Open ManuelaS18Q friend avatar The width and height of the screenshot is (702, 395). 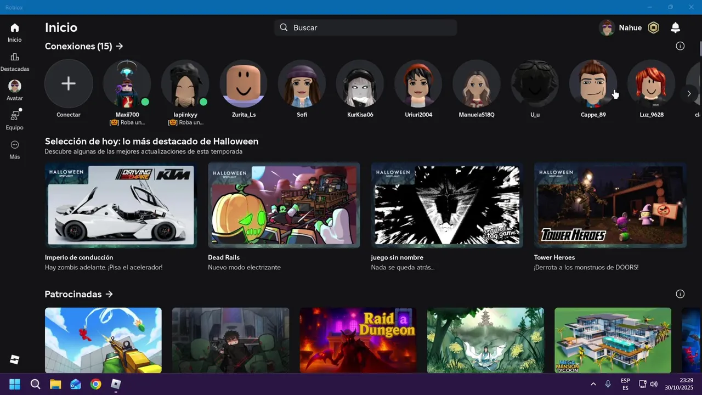pyautogui.click(x=477, y=84)
